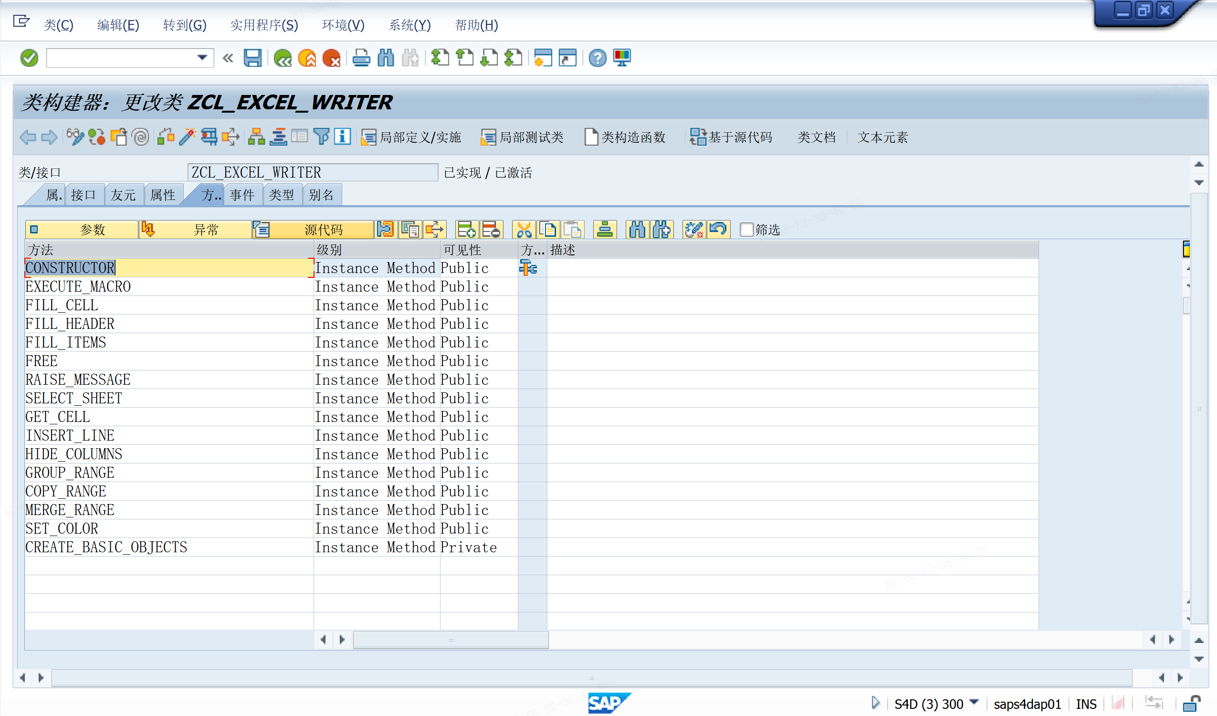Click the class hierarchy tree icon
1217x716 pixels.
coord(256,137)
